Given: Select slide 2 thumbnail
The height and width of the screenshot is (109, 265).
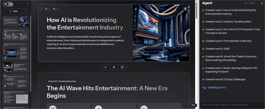Looking at the screenshot, I should coord(16,34).
